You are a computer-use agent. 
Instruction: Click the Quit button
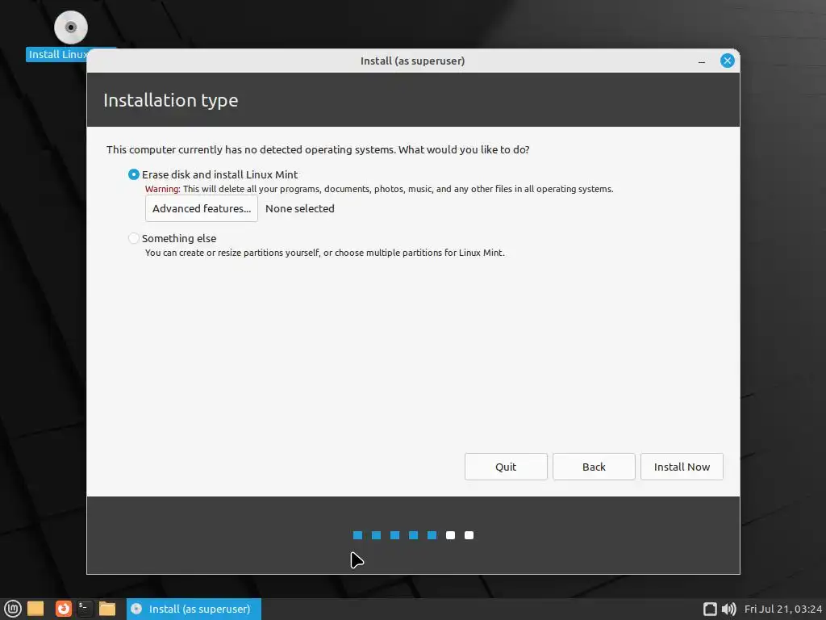tap(506, 467)
